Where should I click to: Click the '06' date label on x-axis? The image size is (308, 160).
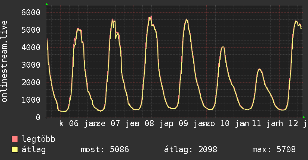(x=74, y=124)
